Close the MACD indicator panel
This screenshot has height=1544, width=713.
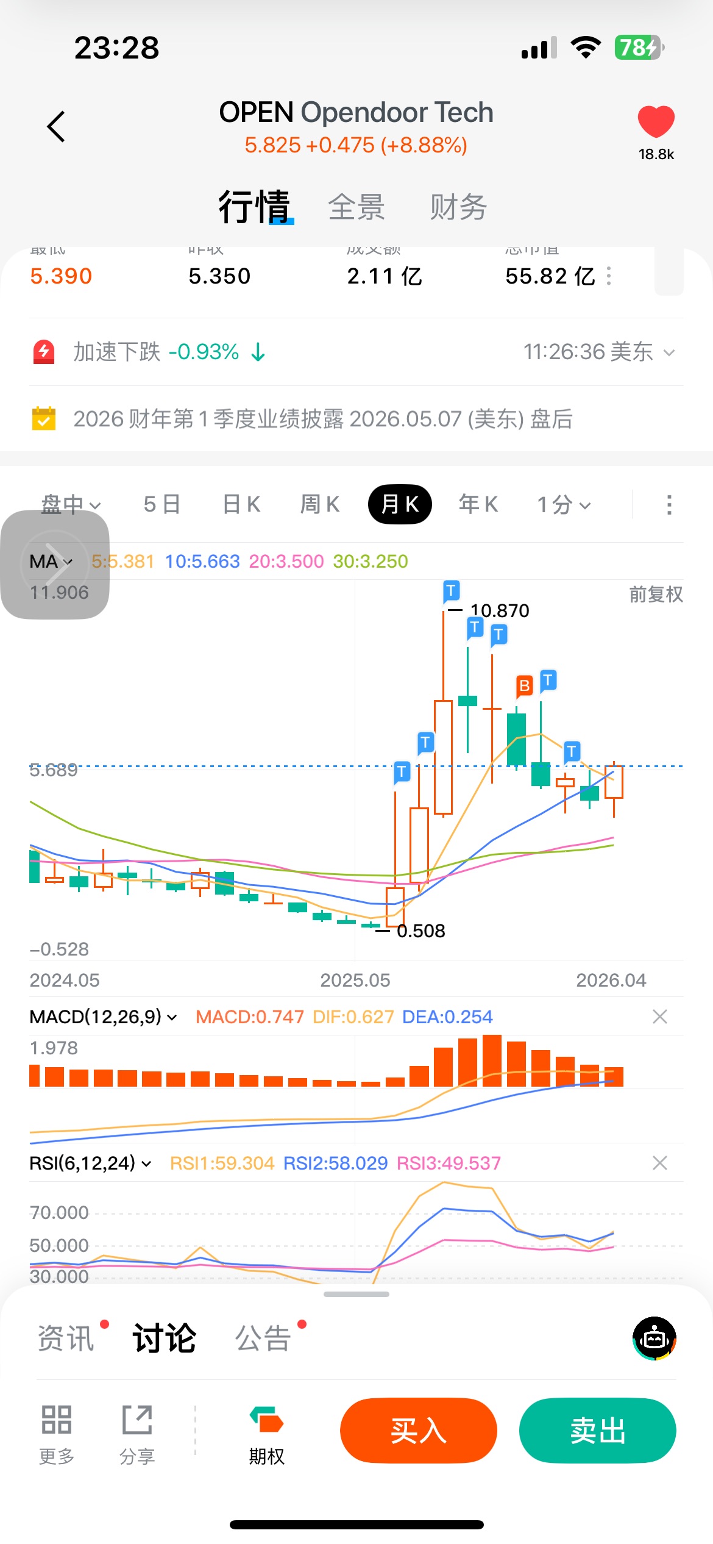[x=659, y=1017]
